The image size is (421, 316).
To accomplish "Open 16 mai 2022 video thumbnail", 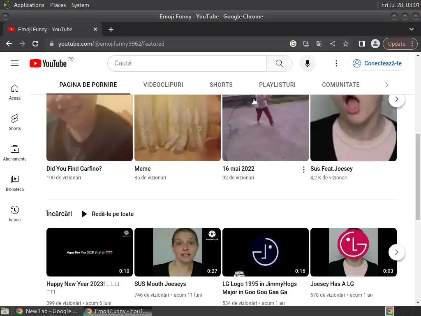I will 266,128.
